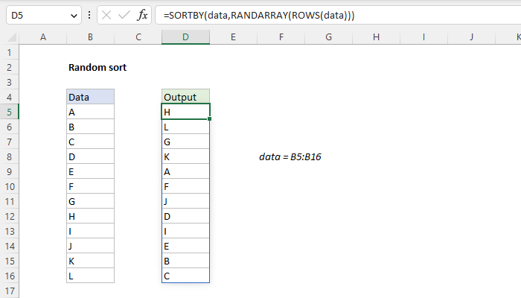Viewport: 521px width, 298px height.
Task: Select Data cell containing F
Action: pos(90,186)
